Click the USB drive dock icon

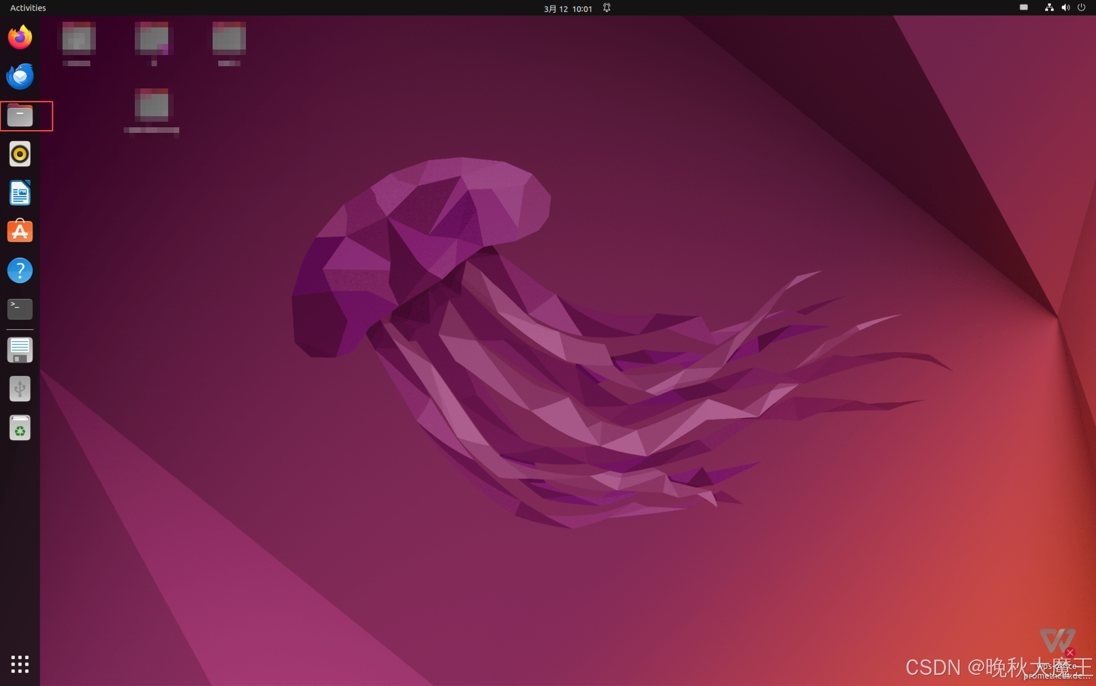20,389
